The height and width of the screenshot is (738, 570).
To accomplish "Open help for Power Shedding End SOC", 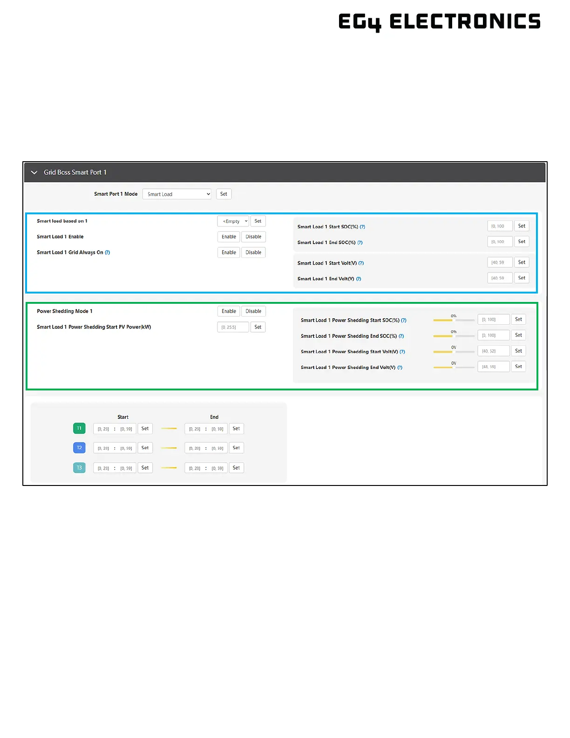I will (x=401, y=336).
